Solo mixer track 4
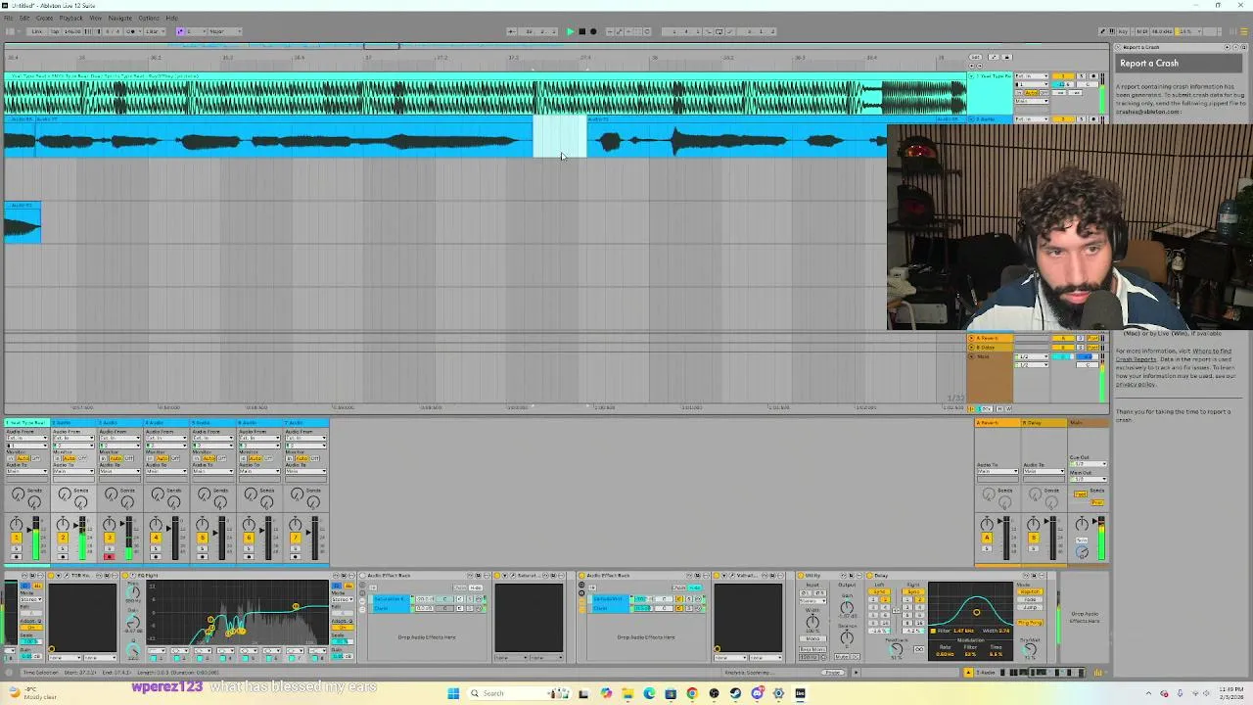This screenshot has width=1253, height=705. 156,548
